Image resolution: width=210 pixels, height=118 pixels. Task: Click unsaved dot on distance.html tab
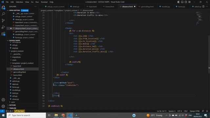point(135,7)
